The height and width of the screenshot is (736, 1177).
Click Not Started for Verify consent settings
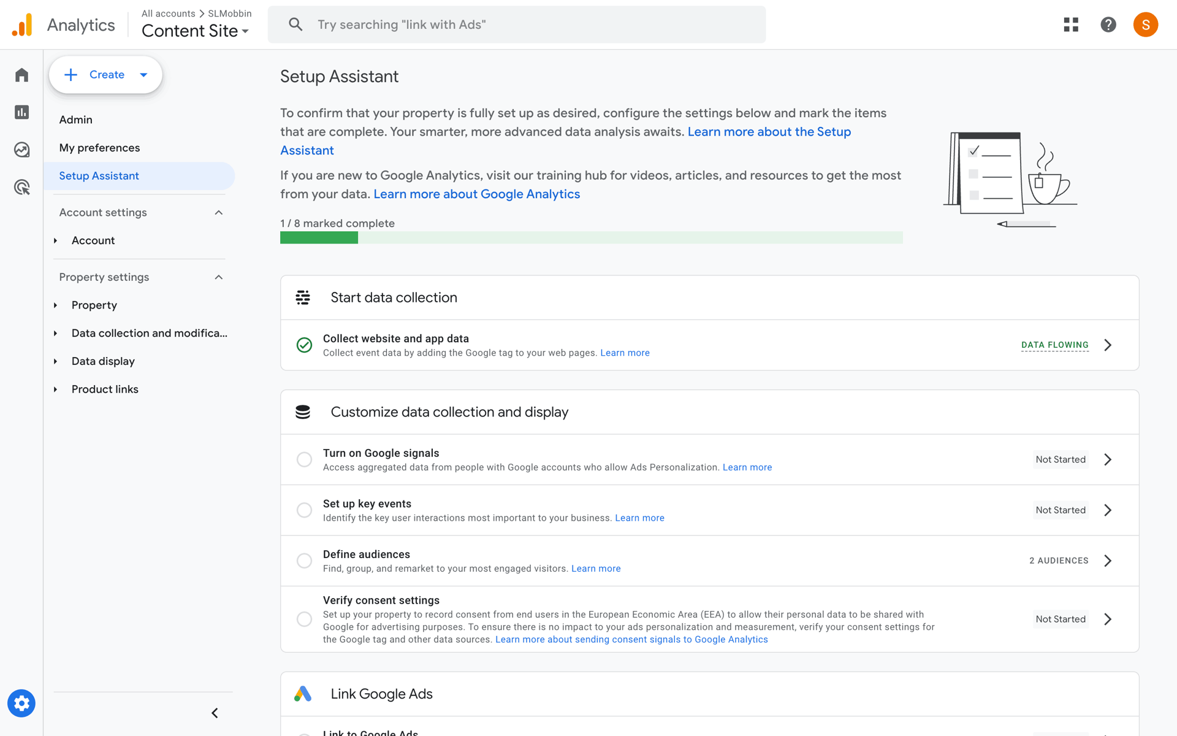coord(1061,619)
